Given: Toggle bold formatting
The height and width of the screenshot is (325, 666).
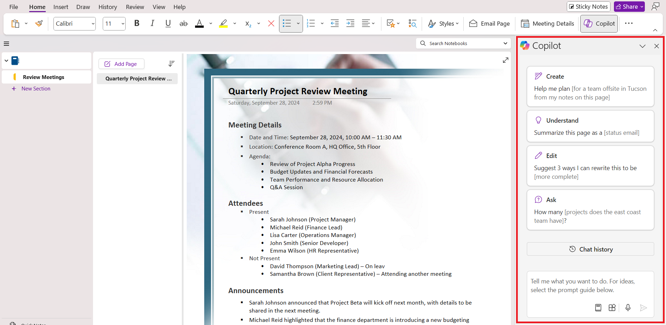Looking at the screenshot, I should 137,23.
